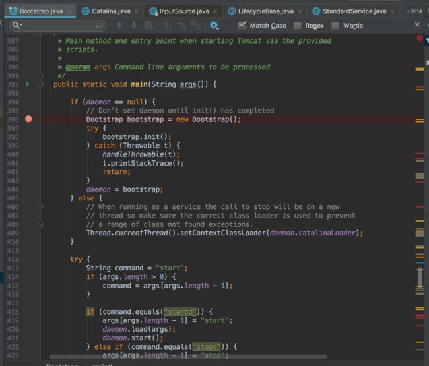Image resolution: width=429 pixels, height=366 pixels.
Task: Switch to LifecycleBase.java tab
Action: tap(266, 11)
